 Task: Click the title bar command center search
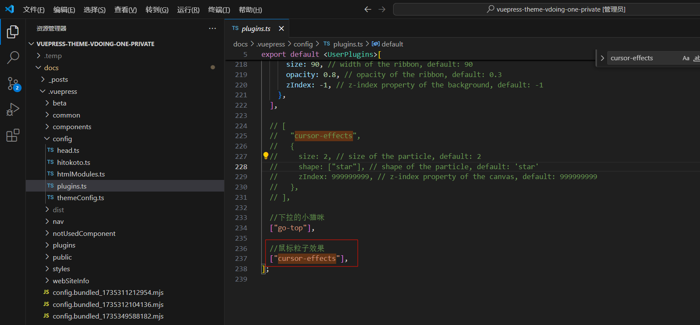pos(556,9)
